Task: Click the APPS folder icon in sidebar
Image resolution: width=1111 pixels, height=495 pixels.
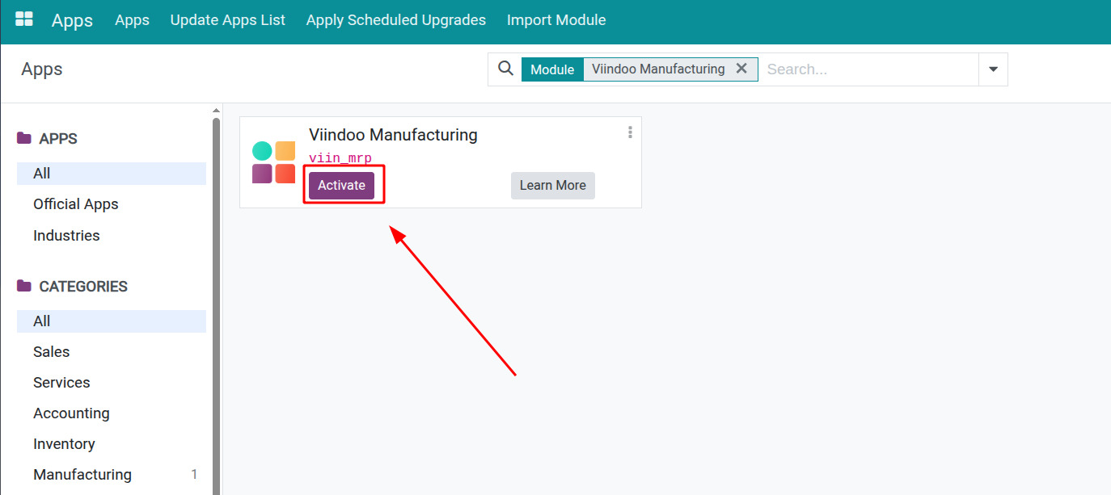Action: click(x=24, y=138)
